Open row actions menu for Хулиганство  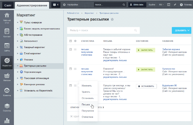tap(75, 69)
